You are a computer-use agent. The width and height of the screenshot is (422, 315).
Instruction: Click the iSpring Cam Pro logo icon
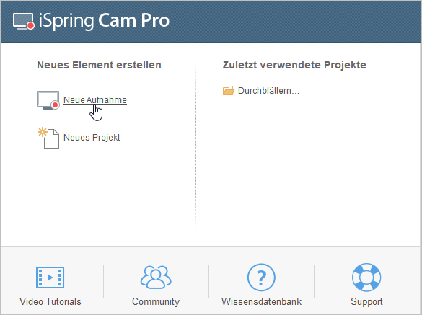pyautogui.click(x=24, y=21)
